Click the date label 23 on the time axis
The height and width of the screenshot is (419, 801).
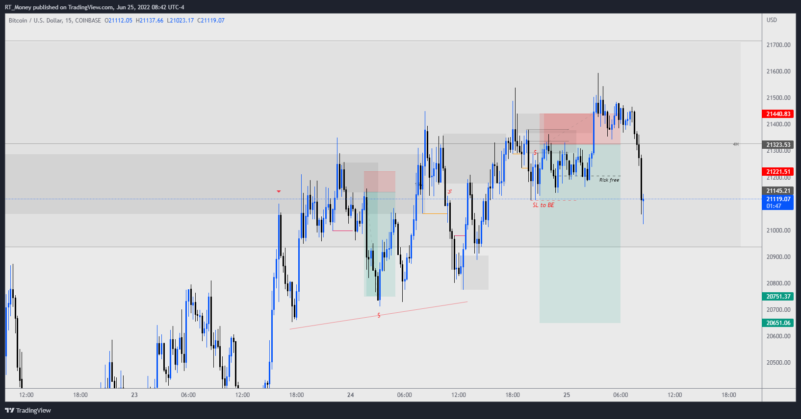pyautogui.click(x=134, y=395)
